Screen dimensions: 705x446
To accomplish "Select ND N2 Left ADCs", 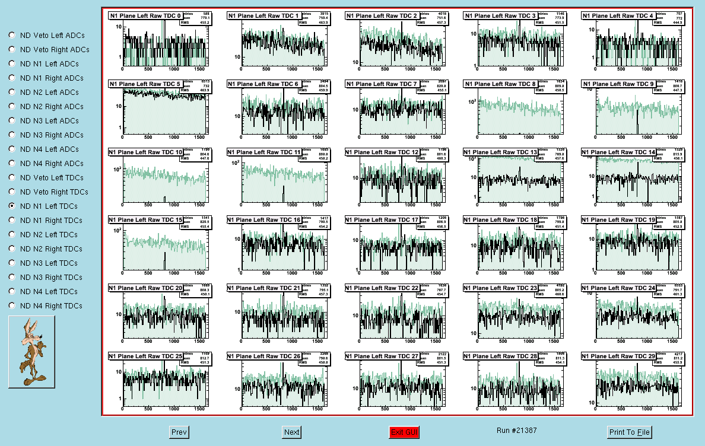I will [12, 92].
